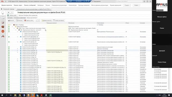Open the Номенклатура menu item
The width and height of the screenshot is (172, 97).
[73, 5]
